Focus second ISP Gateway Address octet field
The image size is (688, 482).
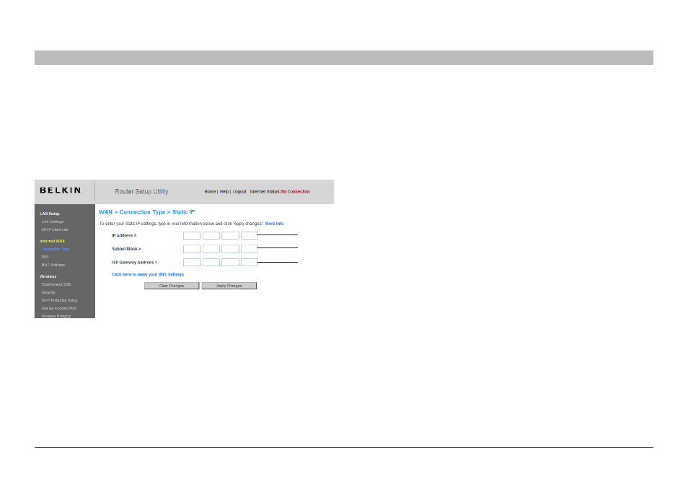211,263
